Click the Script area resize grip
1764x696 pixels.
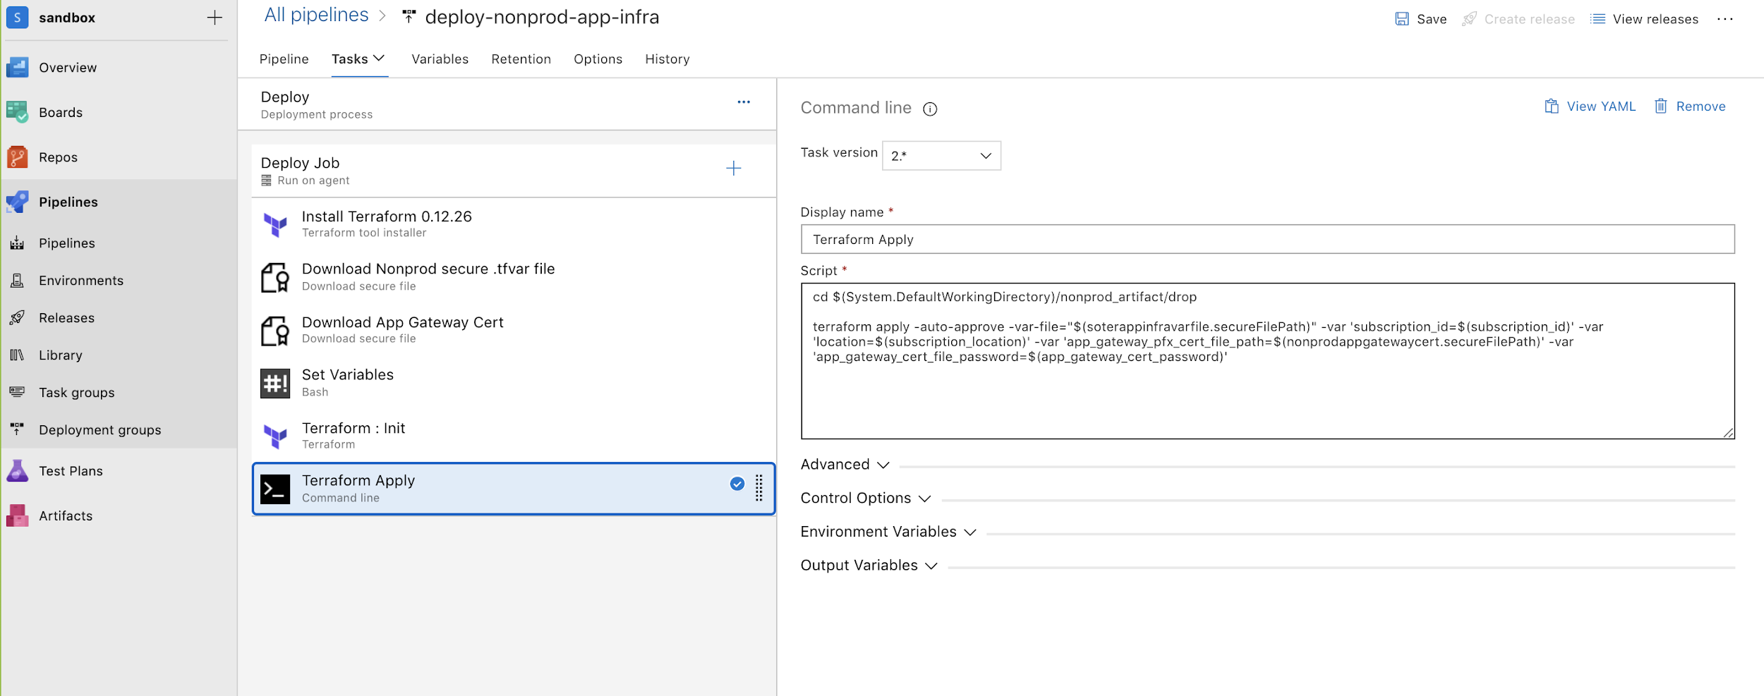pos(1728,432)
